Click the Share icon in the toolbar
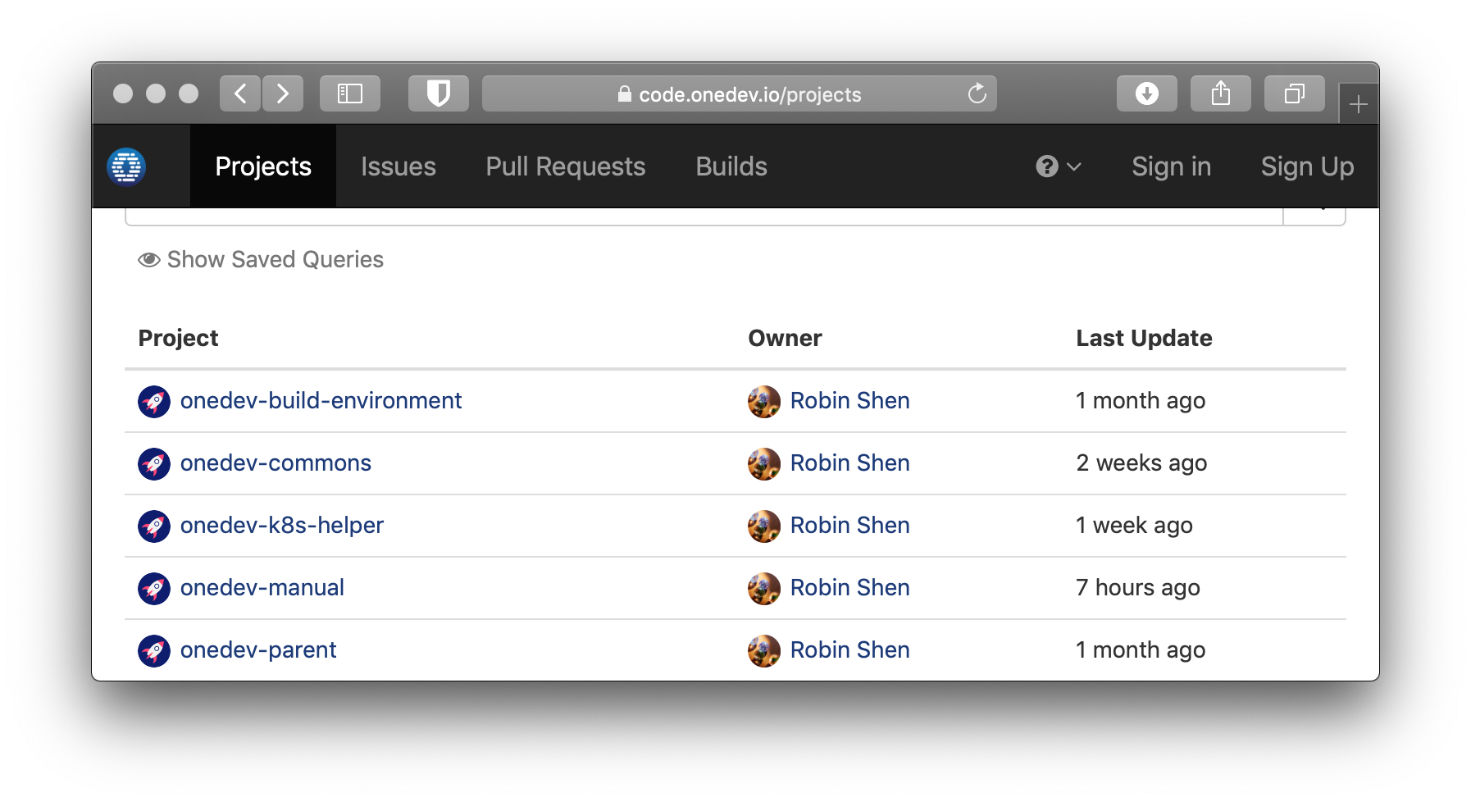The width and height of the screenshot is (1471, 802). tap(1221, 93)
